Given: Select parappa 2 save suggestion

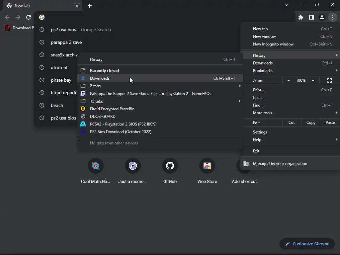Looking at the screenshot, I should [137, 42].
